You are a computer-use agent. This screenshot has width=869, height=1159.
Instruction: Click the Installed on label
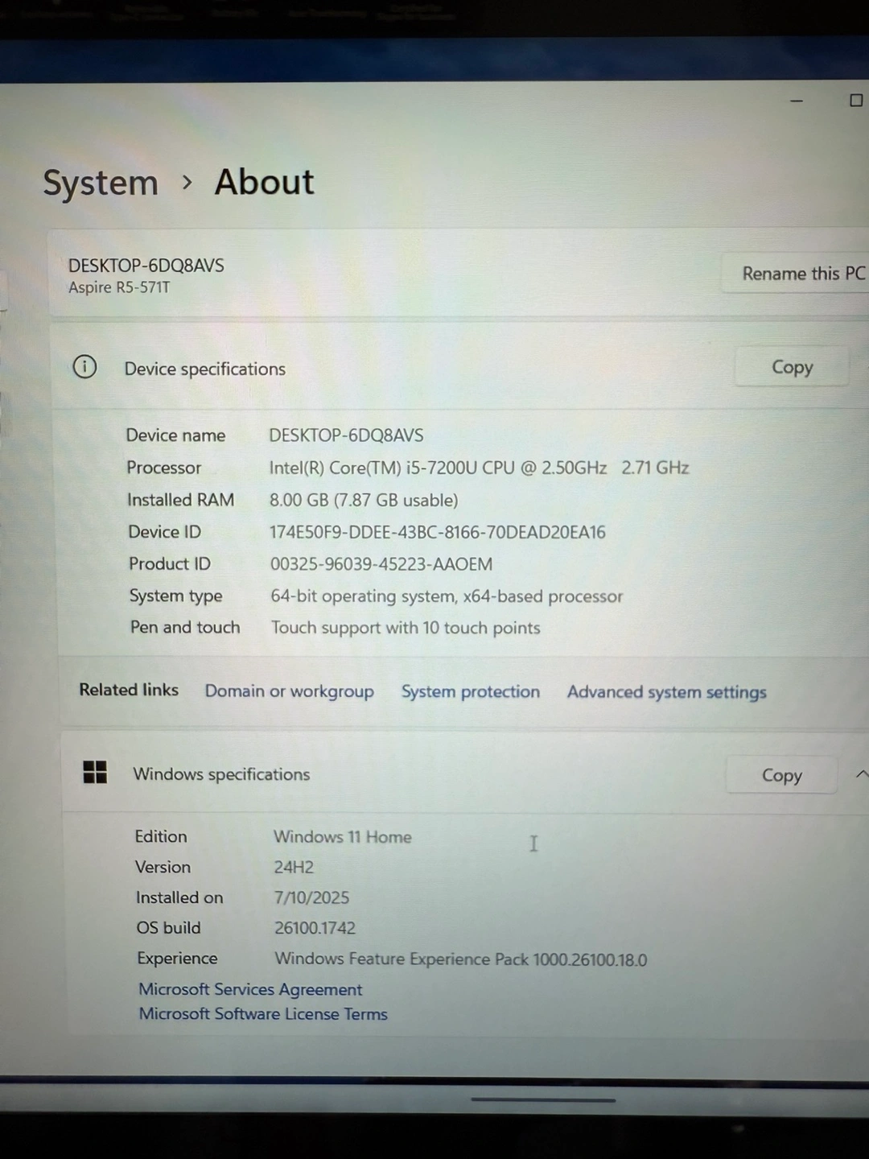tap(179, 897)
